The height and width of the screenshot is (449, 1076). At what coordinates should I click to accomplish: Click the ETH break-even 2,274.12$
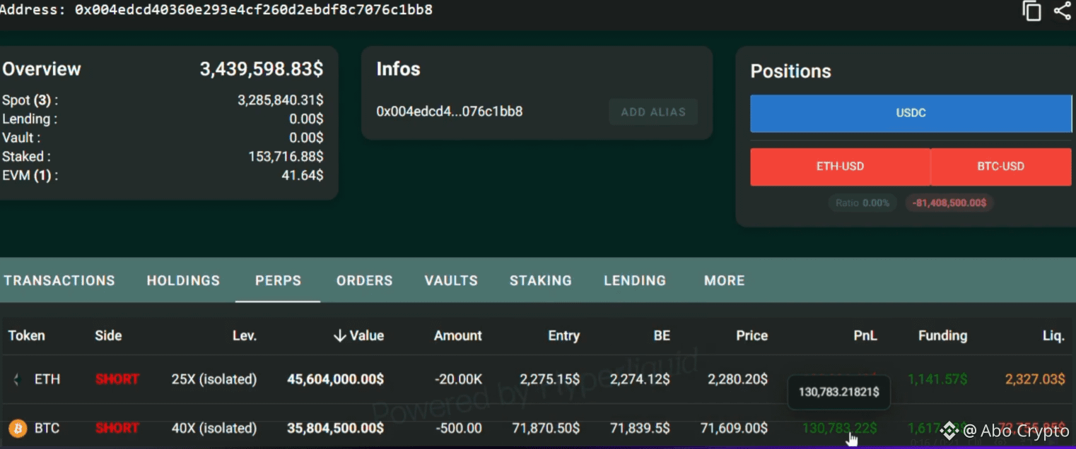point(639,379)
